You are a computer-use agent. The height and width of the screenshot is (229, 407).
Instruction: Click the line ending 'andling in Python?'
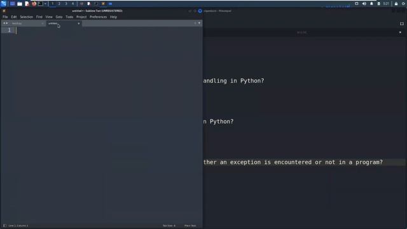(233, 81)
